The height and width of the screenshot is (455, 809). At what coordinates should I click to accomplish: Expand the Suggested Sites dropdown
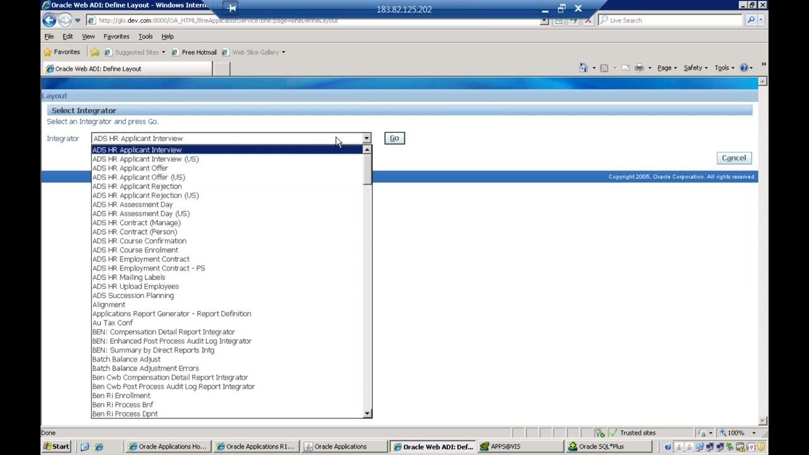click(x=163, y=52)
